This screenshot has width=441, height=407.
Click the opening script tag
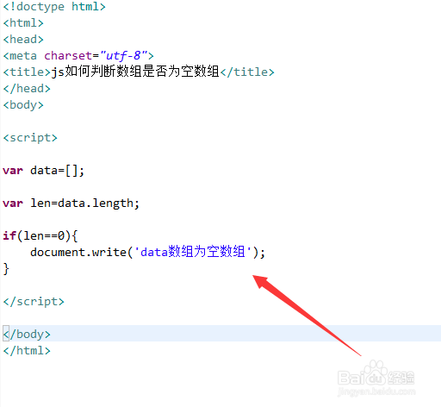click(30, 137)
